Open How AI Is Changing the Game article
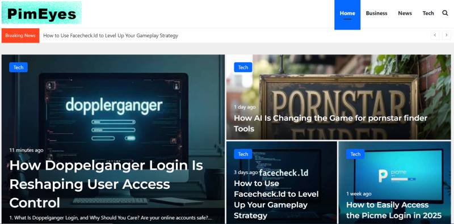 [x=331, y=123]
